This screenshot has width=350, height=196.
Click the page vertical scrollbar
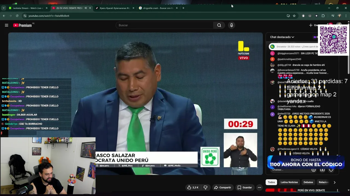[348, 49]
